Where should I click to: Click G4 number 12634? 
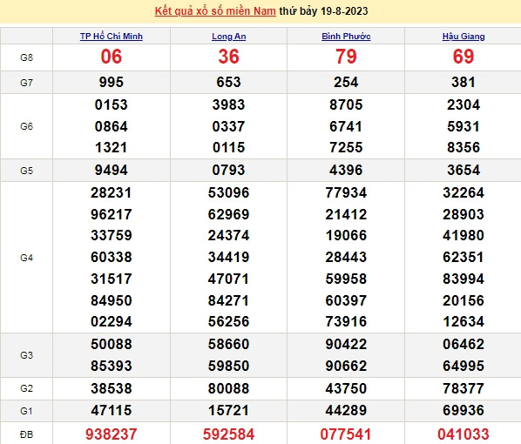[463, 321]
